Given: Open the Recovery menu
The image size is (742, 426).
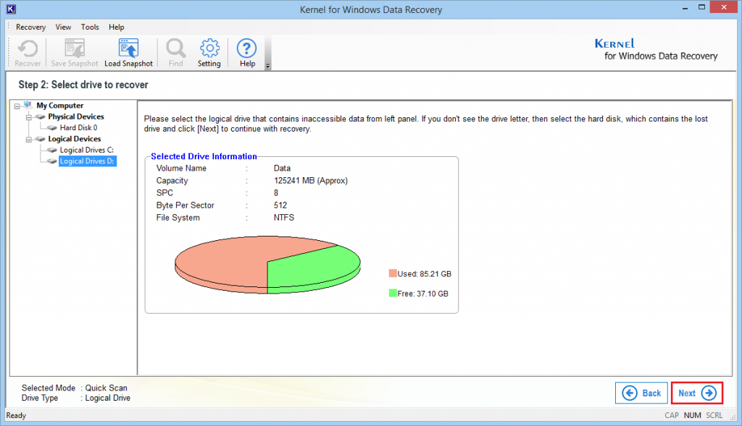Looking at the screenshot, I should pyautogui.click(x=30, y=27).
